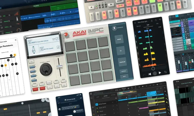Toggle step 5 on the drum machine
The height and width of the screenshot is (116, 194).
116,13
